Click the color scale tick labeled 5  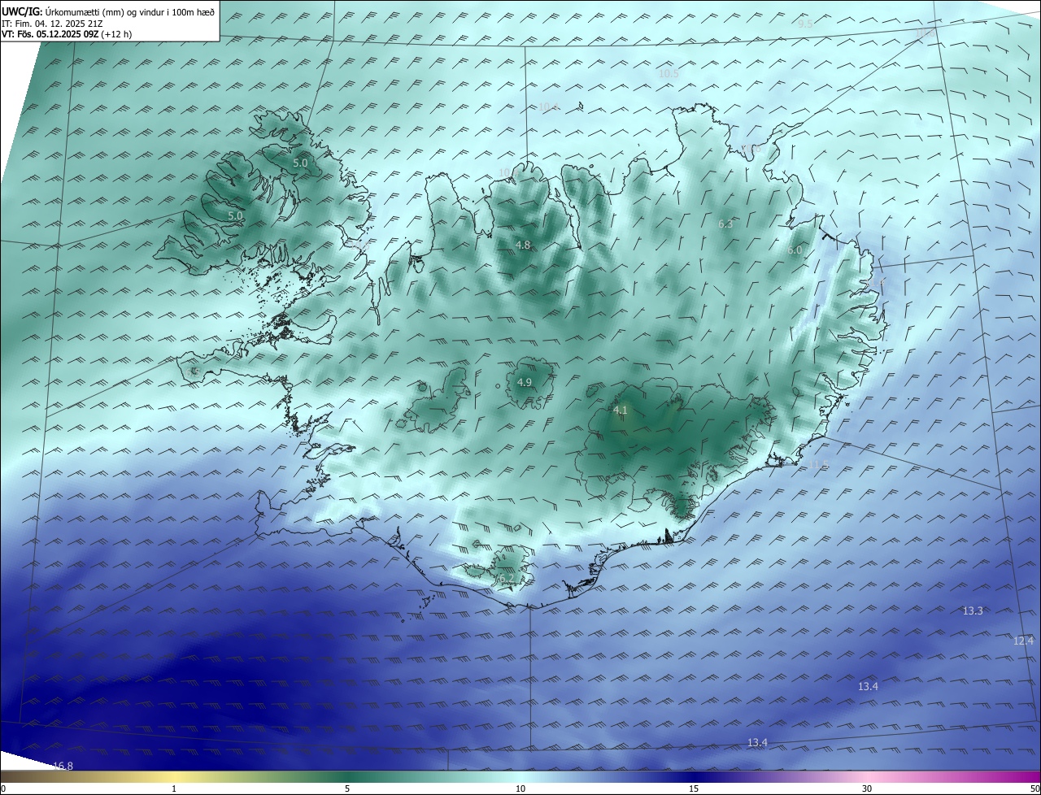[347, 788]
